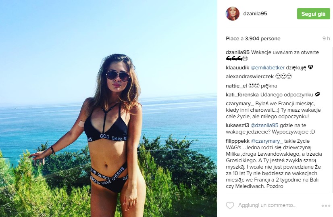Open klaauudik commenter profile
The image size is (333, 217).
tap(237, 68)
